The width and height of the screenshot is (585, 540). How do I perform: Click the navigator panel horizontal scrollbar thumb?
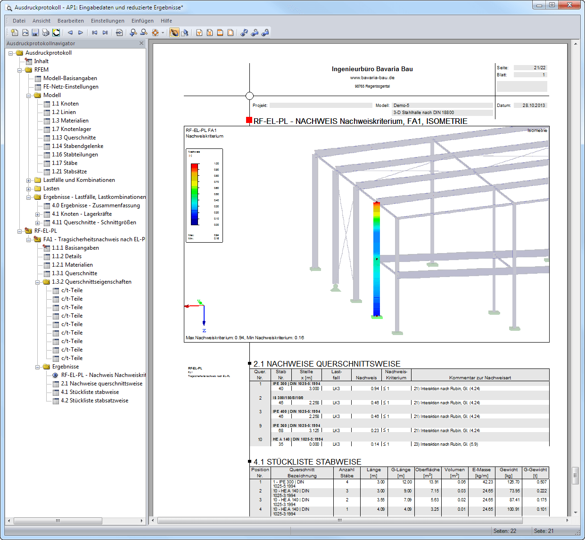click(58, 521)
